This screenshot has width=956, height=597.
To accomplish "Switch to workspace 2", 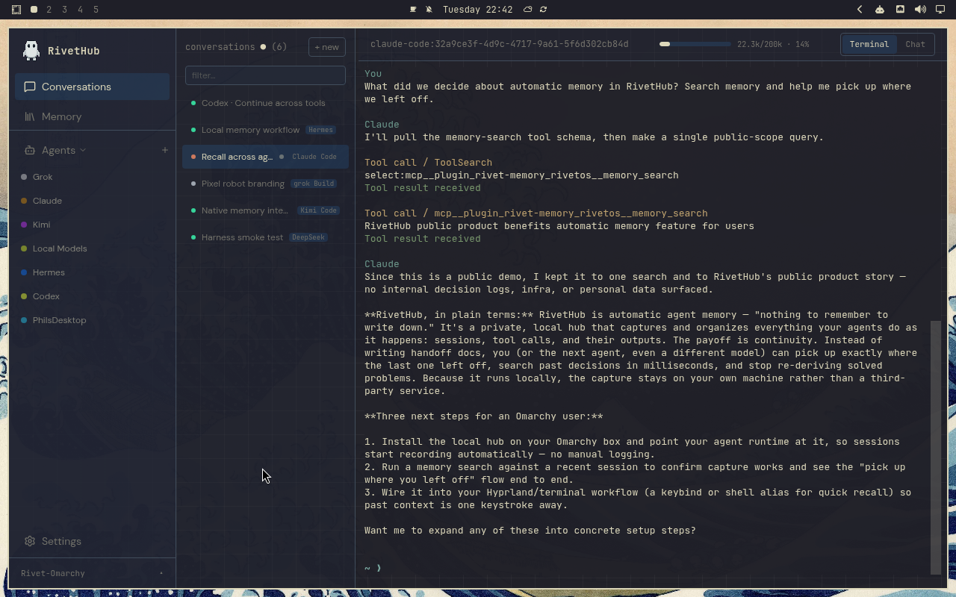I will point(49,10).
